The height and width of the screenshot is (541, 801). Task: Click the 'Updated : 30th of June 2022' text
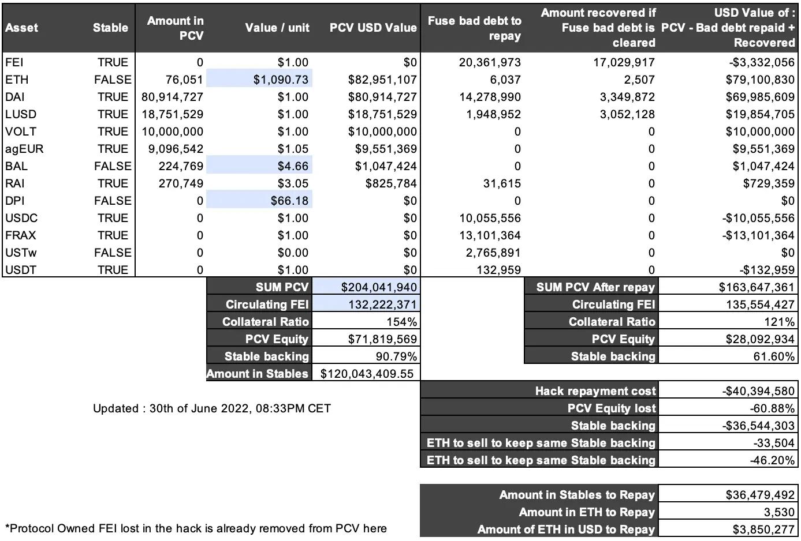click(x=211, y=408)
